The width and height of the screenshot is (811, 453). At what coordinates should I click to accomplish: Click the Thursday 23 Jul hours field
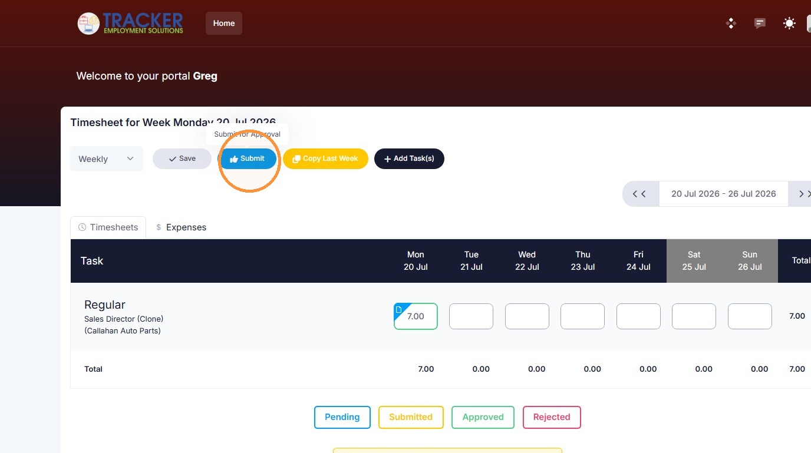pyautogui.click(x=582, y=316)
